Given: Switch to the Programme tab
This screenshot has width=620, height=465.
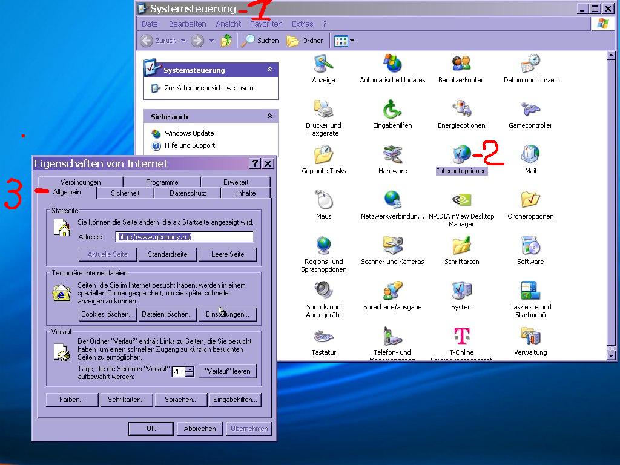Looking at the screenshot, I should (162, 182).
